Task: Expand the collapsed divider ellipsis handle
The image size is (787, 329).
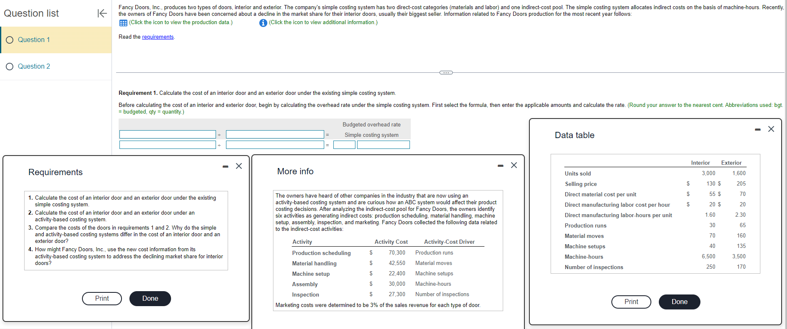Action: [x=446, y=72]
